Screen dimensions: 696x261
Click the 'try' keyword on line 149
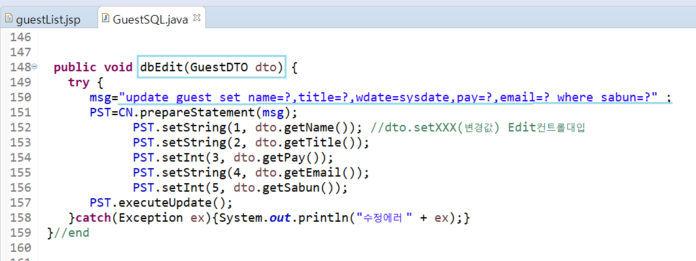[78, 82]
